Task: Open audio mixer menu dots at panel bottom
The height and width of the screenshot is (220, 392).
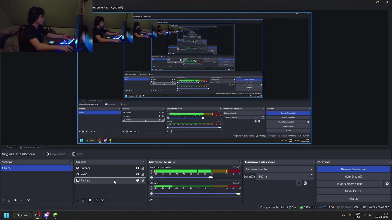Action: coord(158,200)
